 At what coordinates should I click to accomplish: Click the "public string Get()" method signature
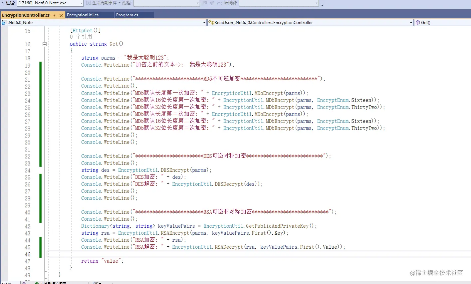pyautogui.click(x=97, y=44)
